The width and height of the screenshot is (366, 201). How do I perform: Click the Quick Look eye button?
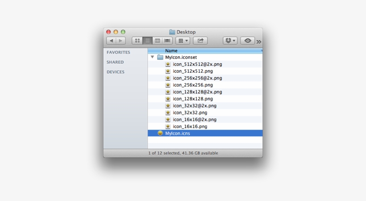tap(247, 41)
